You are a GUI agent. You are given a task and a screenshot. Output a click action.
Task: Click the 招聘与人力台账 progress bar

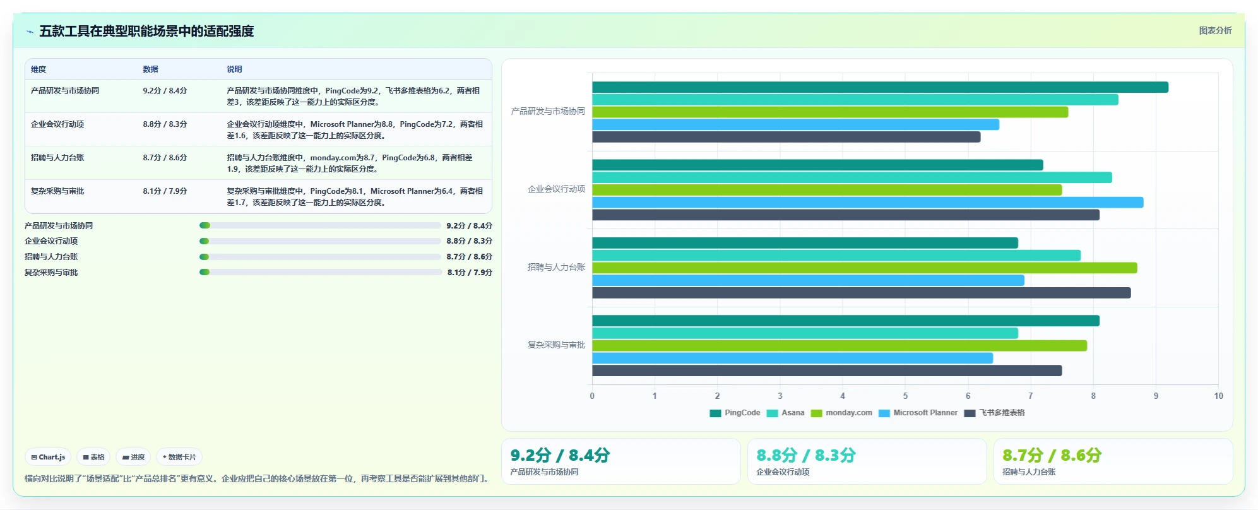click(320, 257)
